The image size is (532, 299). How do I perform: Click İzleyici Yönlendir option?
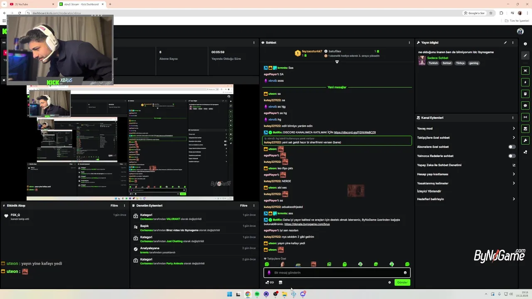pos(429,191)
